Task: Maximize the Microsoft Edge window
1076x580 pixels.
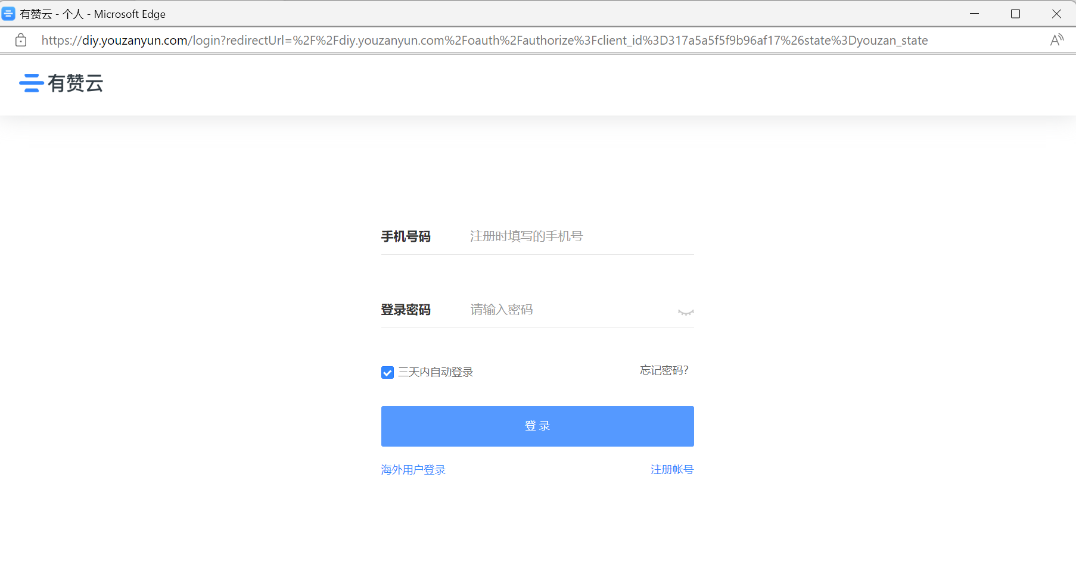Action: [1015, 14]
